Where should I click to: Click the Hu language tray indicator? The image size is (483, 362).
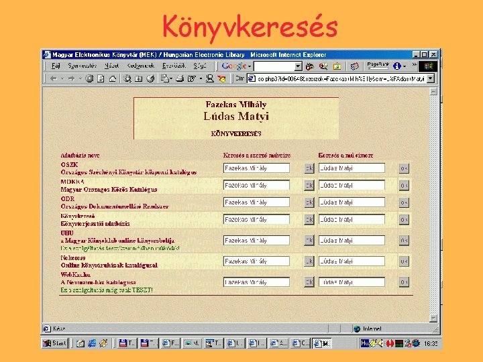coord(365,343)
